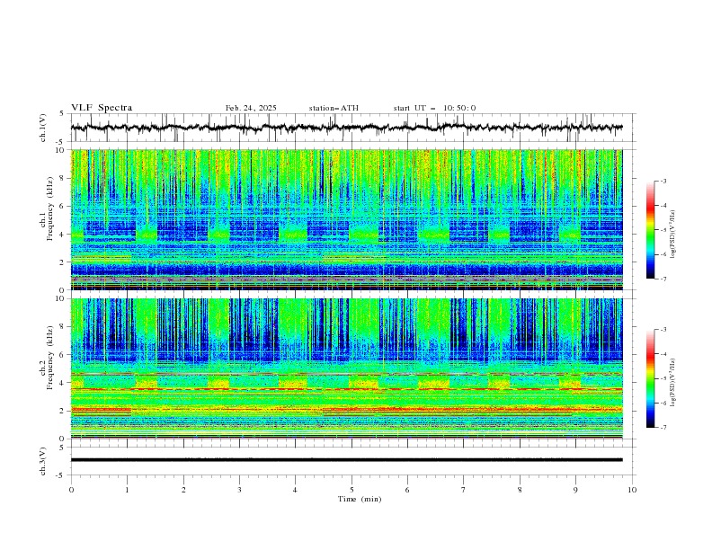Select the date text "Feb. 24, 2025"
Image resolution: width=712 pixels, height=550 pixels.
pos(251,108)
